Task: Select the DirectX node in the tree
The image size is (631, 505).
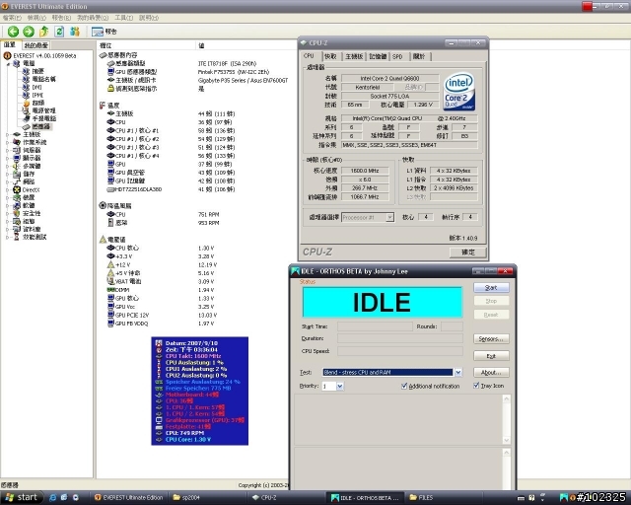Action: (x=27, y=189)
